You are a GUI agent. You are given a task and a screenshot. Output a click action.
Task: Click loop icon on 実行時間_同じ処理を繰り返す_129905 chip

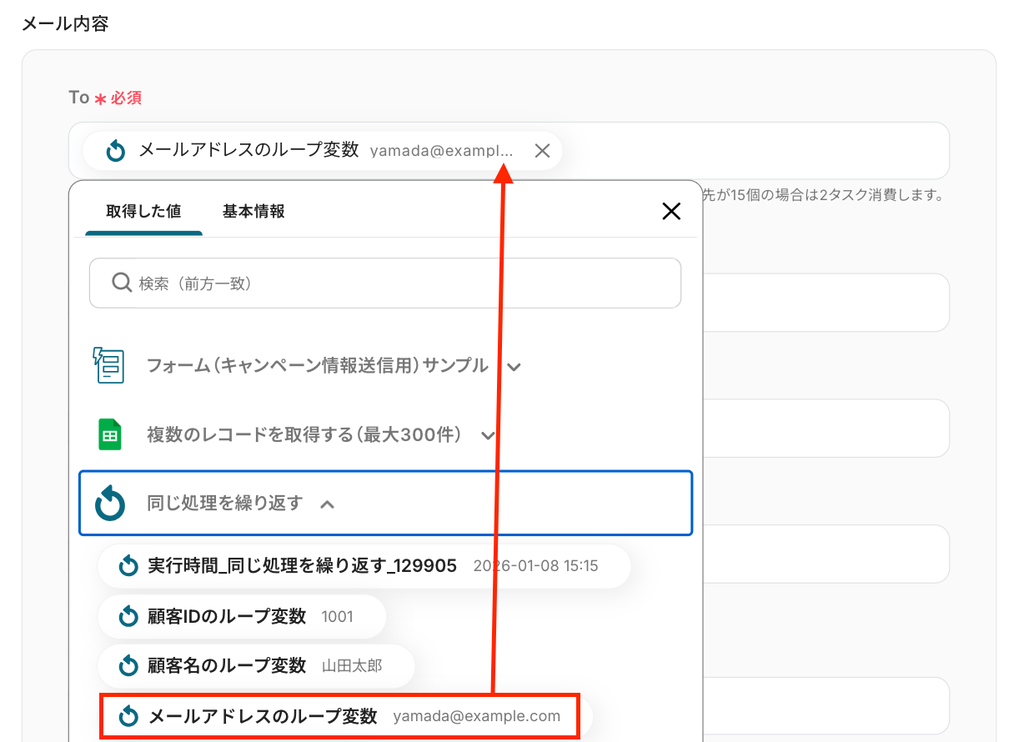point(128,567)
